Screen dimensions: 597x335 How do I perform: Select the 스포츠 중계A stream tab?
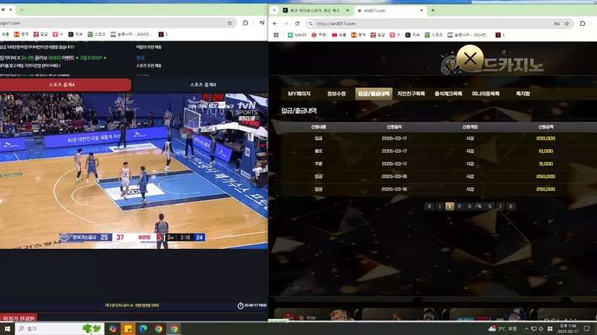(62, 85)
